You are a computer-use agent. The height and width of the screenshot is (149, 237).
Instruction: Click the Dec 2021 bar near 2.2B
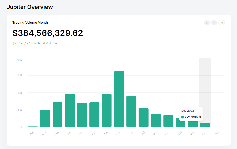coord(58,115)
